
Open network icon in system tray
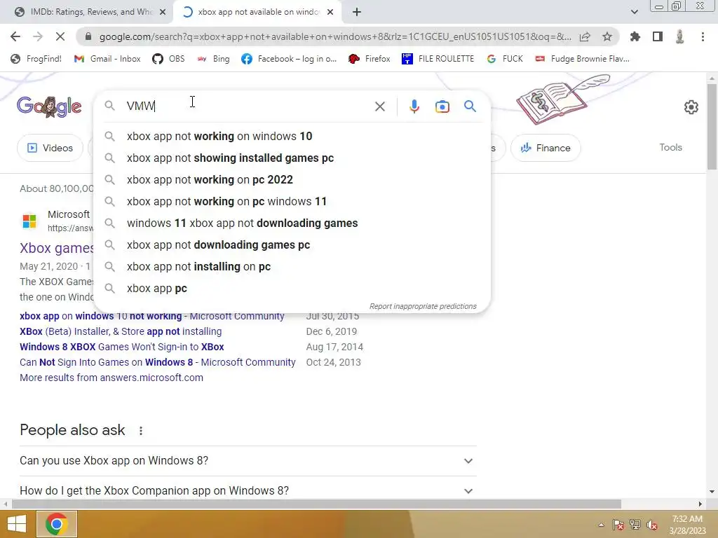(635, 525)
